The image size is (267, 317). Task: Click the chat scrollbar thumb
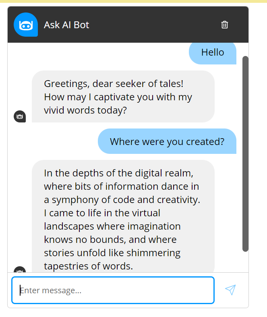pos(245,153)
